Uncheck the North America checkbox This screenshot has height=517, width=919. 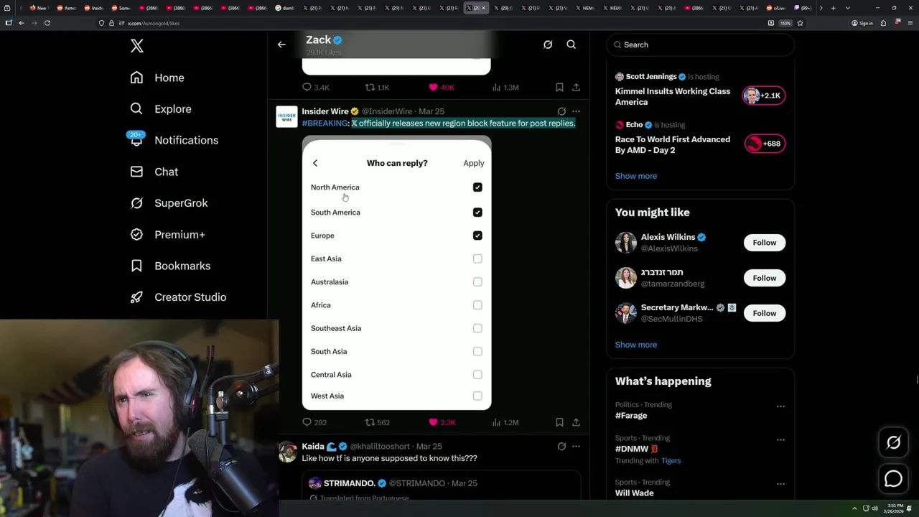(x=477, y=187)
